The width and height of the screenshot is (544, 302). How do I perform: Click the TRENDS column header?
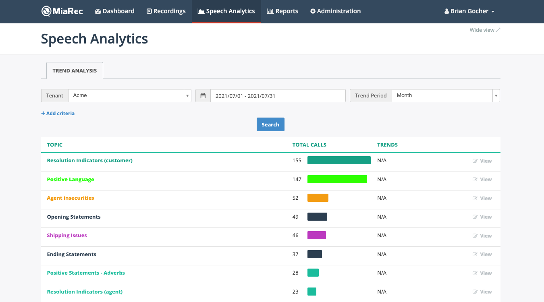point(387,145)
